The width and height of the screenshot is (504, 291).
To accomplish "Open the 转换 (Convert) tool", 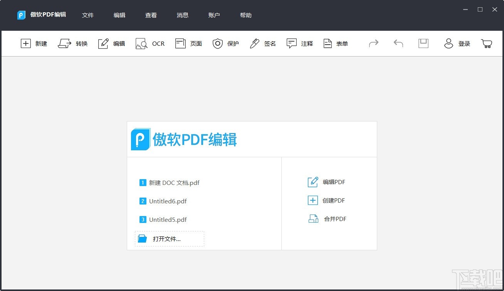I will [x=73, y=43].
